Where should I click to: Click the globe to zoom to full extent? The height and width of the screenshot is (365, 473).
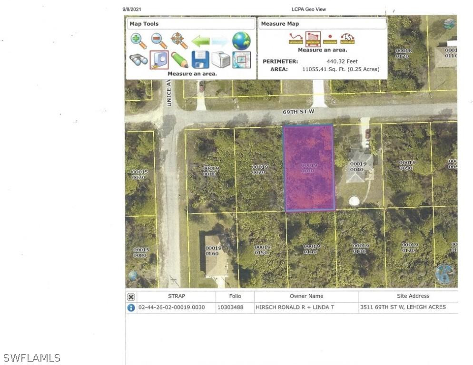pyautogui.click(x=241, y=41)
